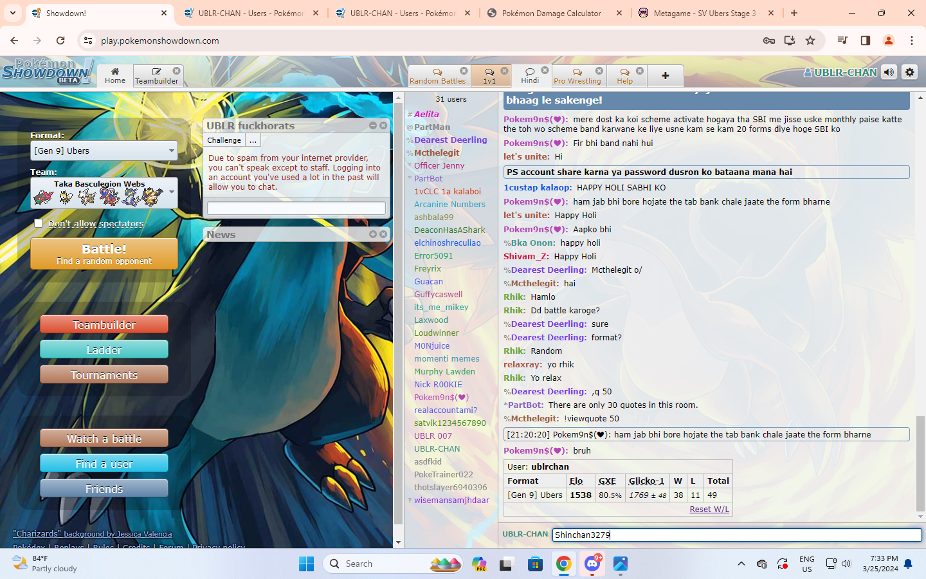Expand the Format dropdown Gen 9 Ubers
The width and height of the screenshot is (926, 579).
(x=104, y=151)
